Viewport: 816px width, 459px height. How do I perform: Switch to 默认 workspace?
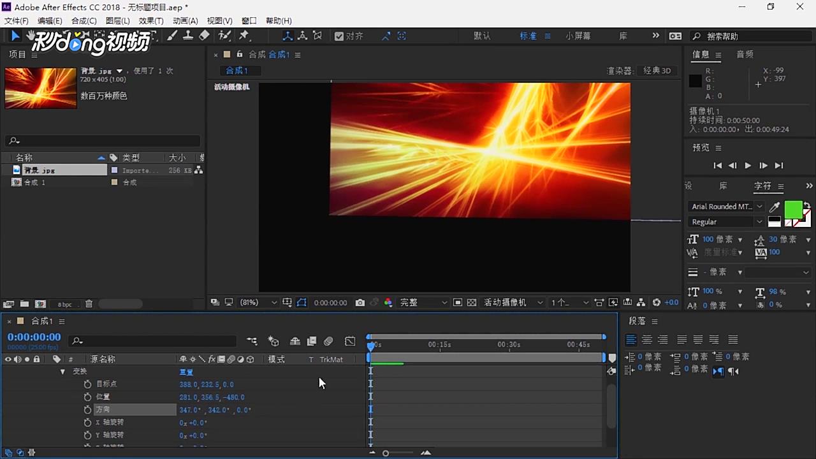point(482,36)
